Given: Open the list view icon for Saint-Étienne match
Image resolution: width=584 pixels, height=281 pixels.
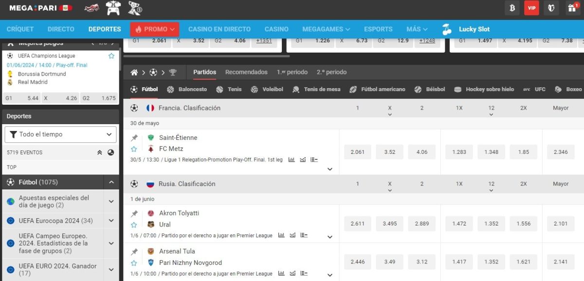Looking at the screenshot, I should coord(314,160).
